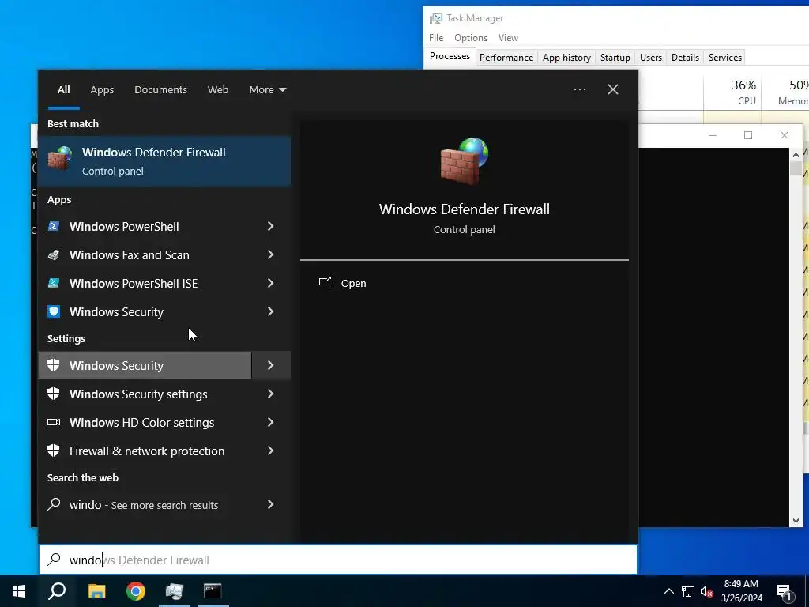Switch to Task Manager Startup tab
809x607 pixels.
tap(615, 57)
